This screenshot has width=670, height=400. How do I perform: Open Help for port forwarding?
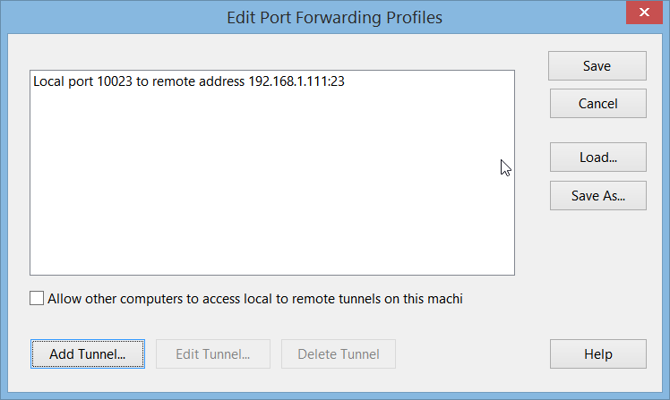click(x=597, y=354)
